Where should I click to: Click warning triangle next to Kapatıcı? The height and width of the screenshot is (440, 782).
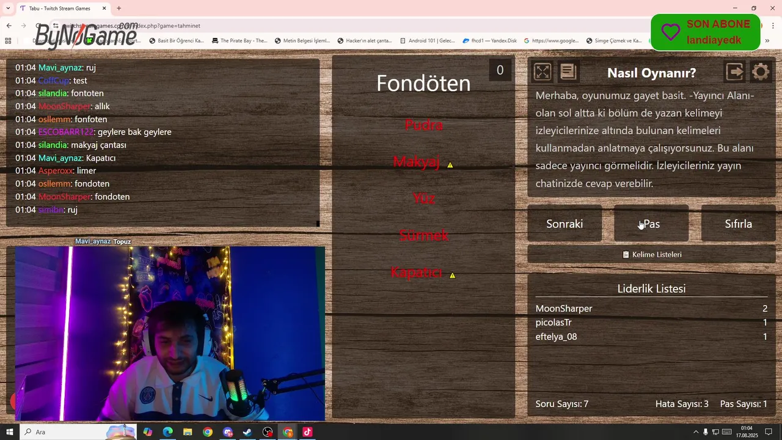tap(453, 276)
